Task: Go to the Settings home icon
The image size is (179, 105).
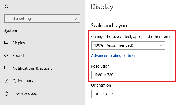Action: pyautogui.click(x=7, y=6)
